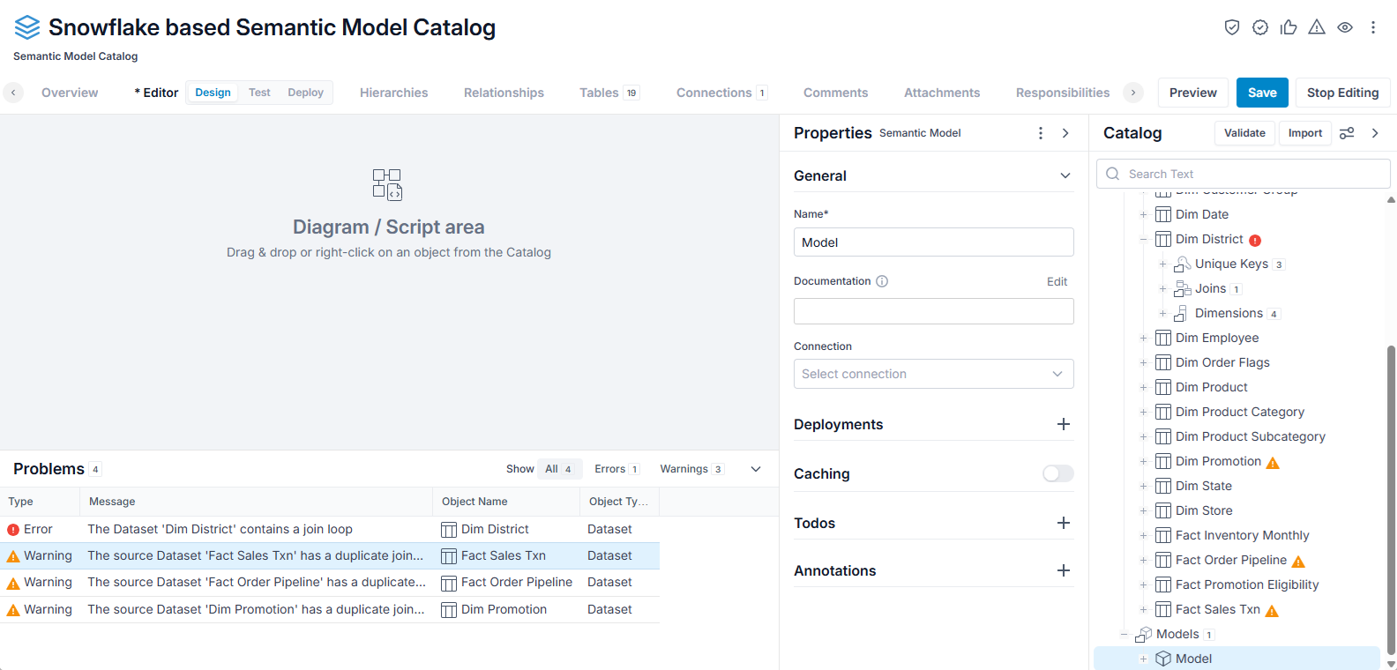Click the shield certification icon in header
This screenshot has width=1397, height=670.
point(1232,27)
